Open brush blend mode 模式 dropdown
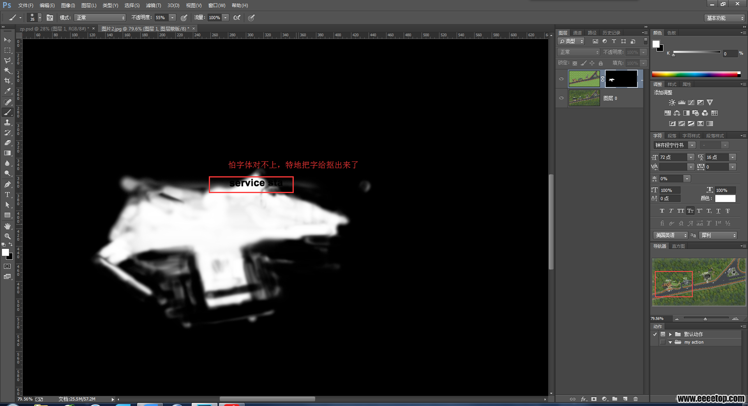 click(x=101, y=18)
